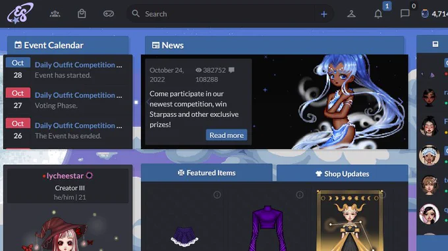Viewport: 448px width, 251px height.
Task: Click "he/him | 21" profile text
Action: [x=70, y=197]
